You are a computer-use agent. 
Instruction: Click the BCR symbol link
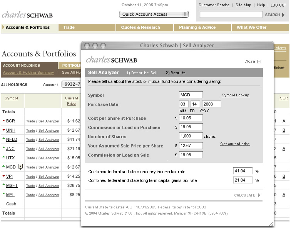point(10,121)
